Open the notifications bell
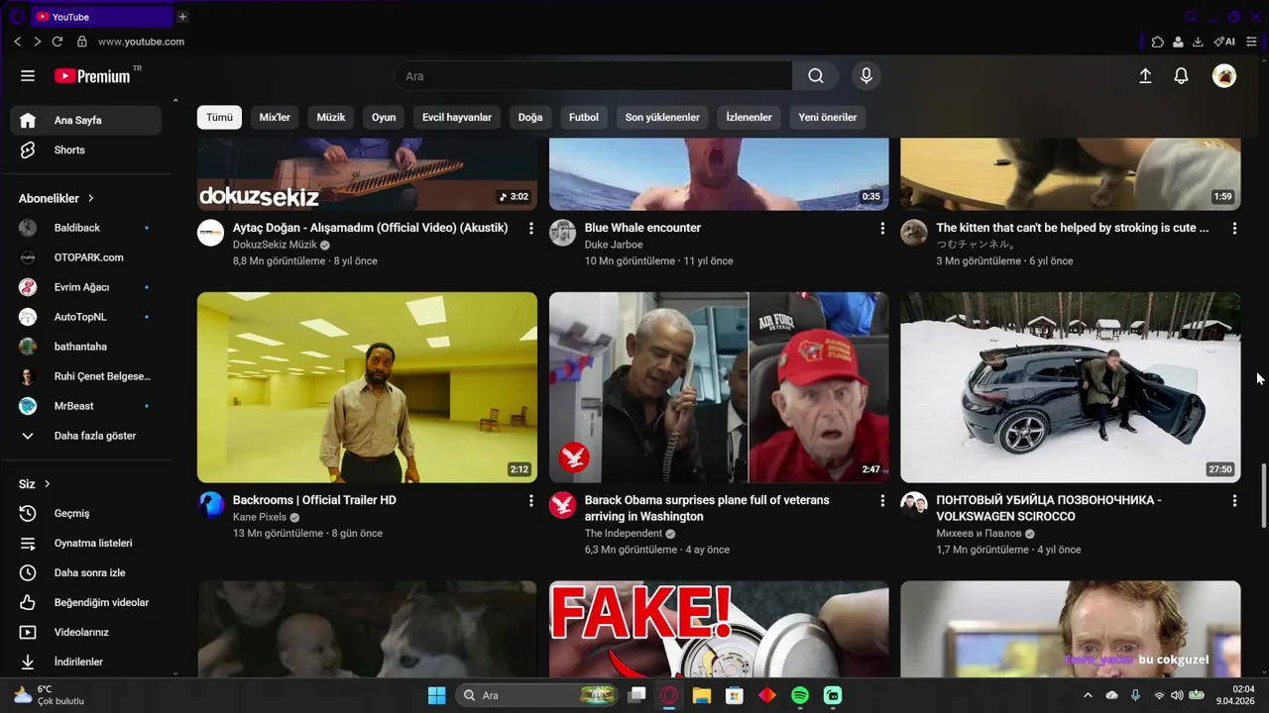The width and height of the screenshot is (1269, 713). (1181, 76)
